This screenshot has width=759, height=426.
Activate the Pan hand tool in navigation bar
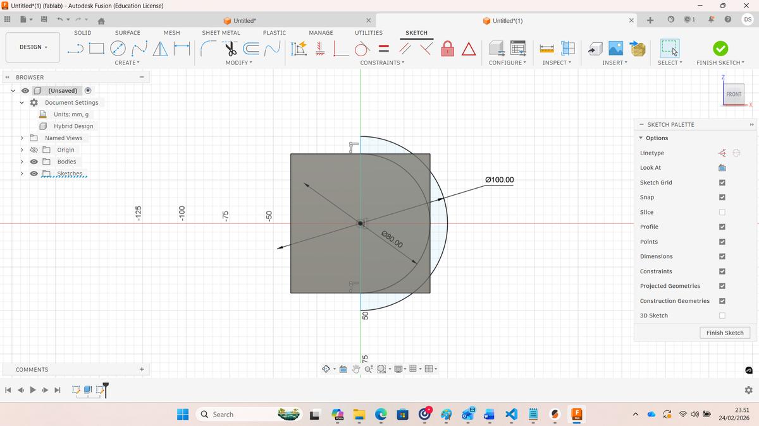pos(355,369)
